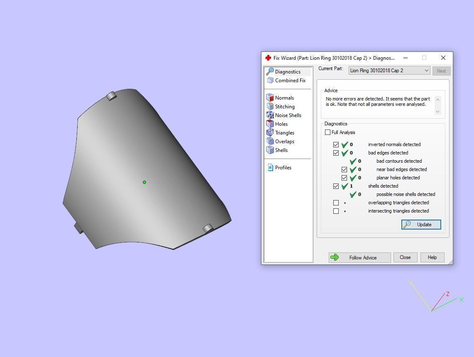Uncheck planar holes detected checkbox
Viewport: 474px width, 357px height.
[345, 178]
